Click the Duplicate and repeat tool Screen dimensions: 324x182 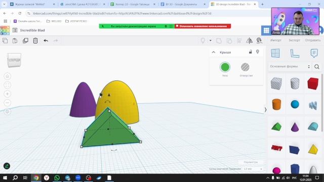25,40
